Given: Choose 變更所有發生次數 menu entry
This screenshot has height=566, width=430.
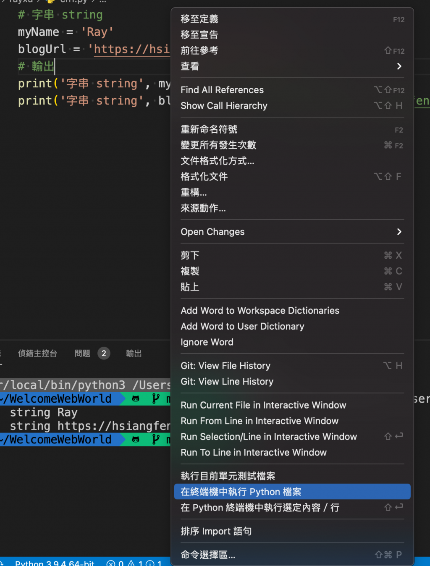Looking at the screenshot, I should click(x=292, y=145).
